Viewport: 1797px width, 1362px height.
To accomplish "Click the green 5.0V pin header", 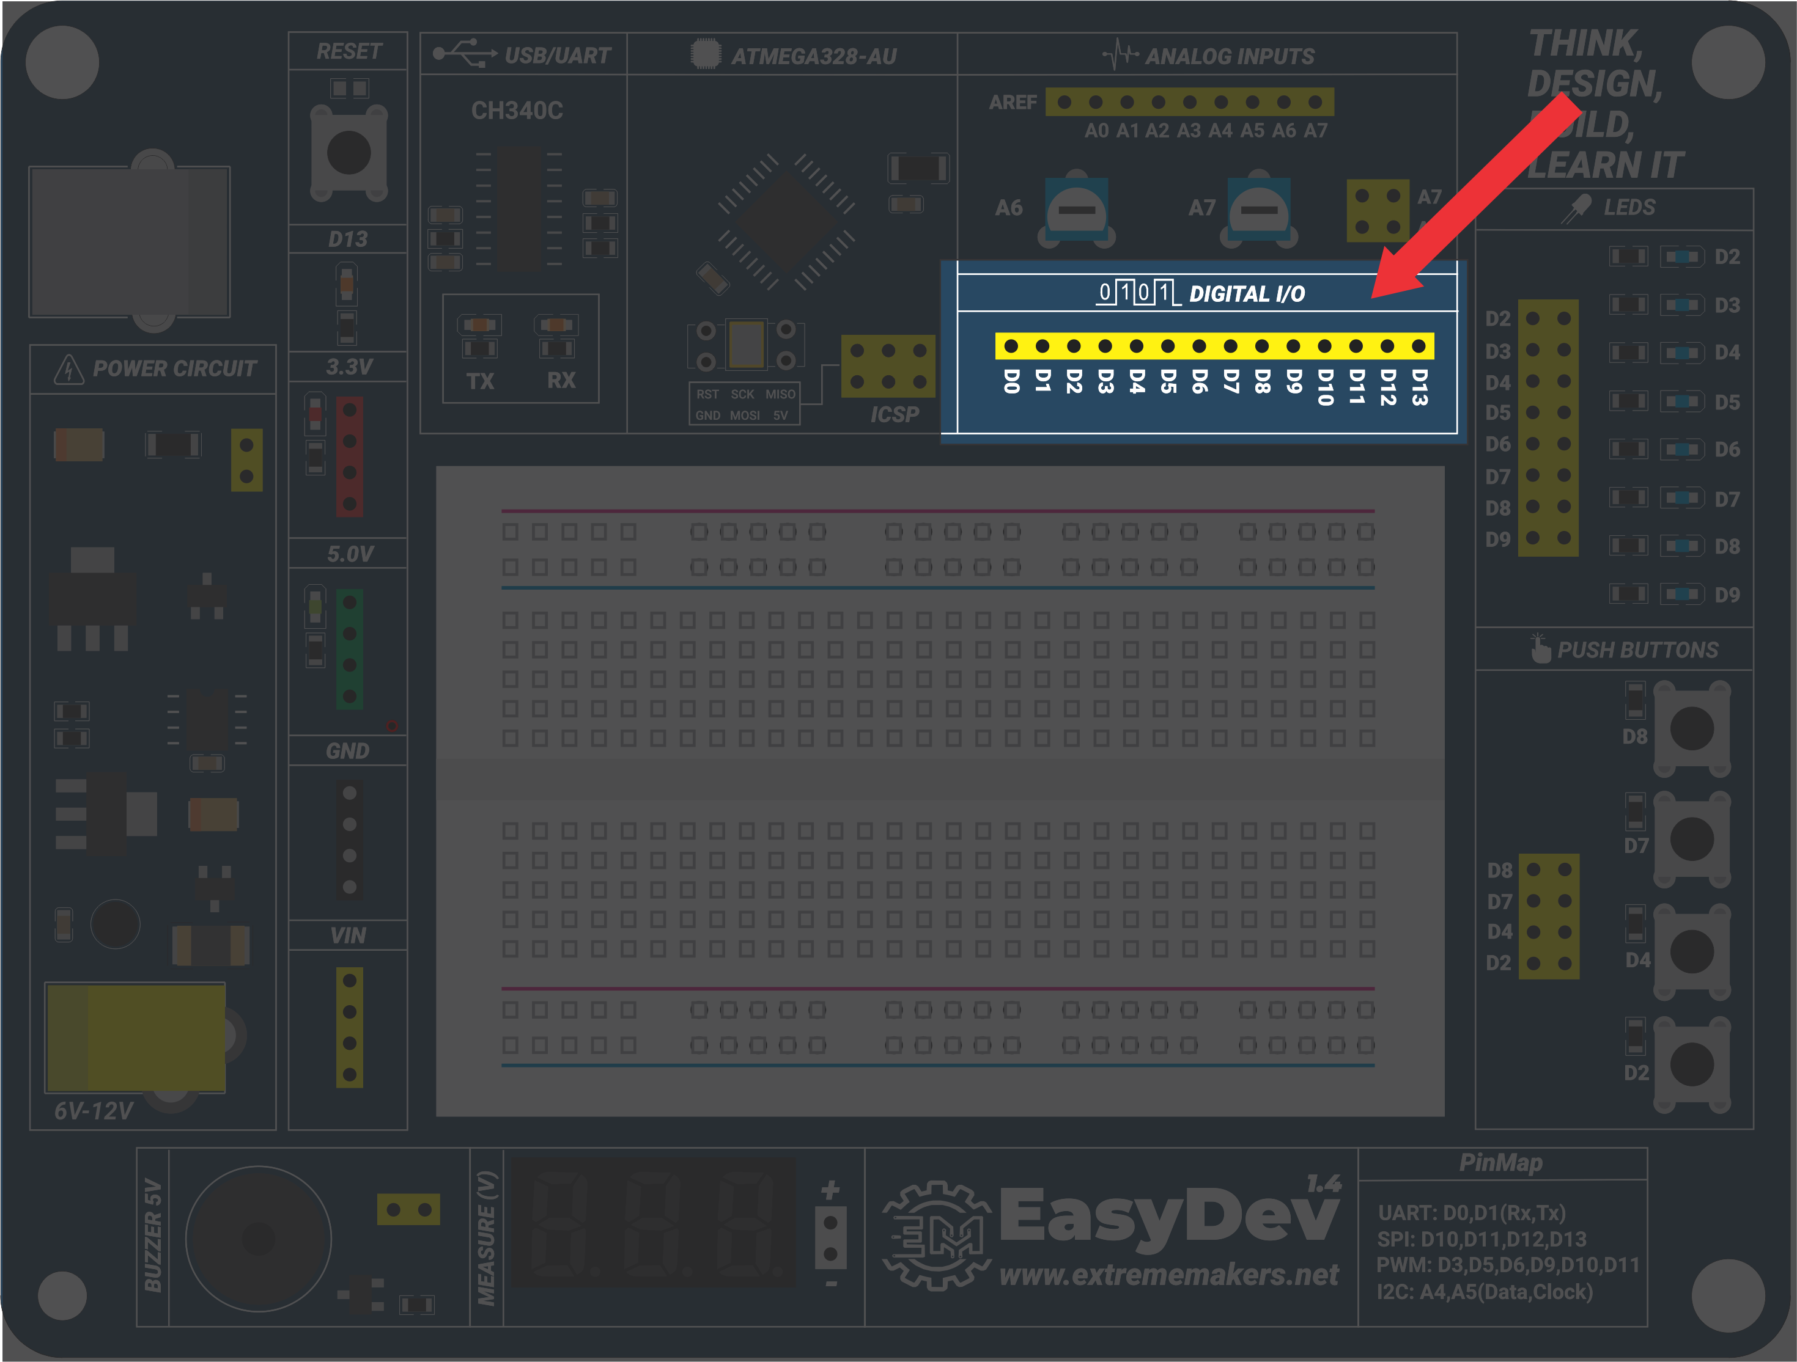I will pos(349,648).
